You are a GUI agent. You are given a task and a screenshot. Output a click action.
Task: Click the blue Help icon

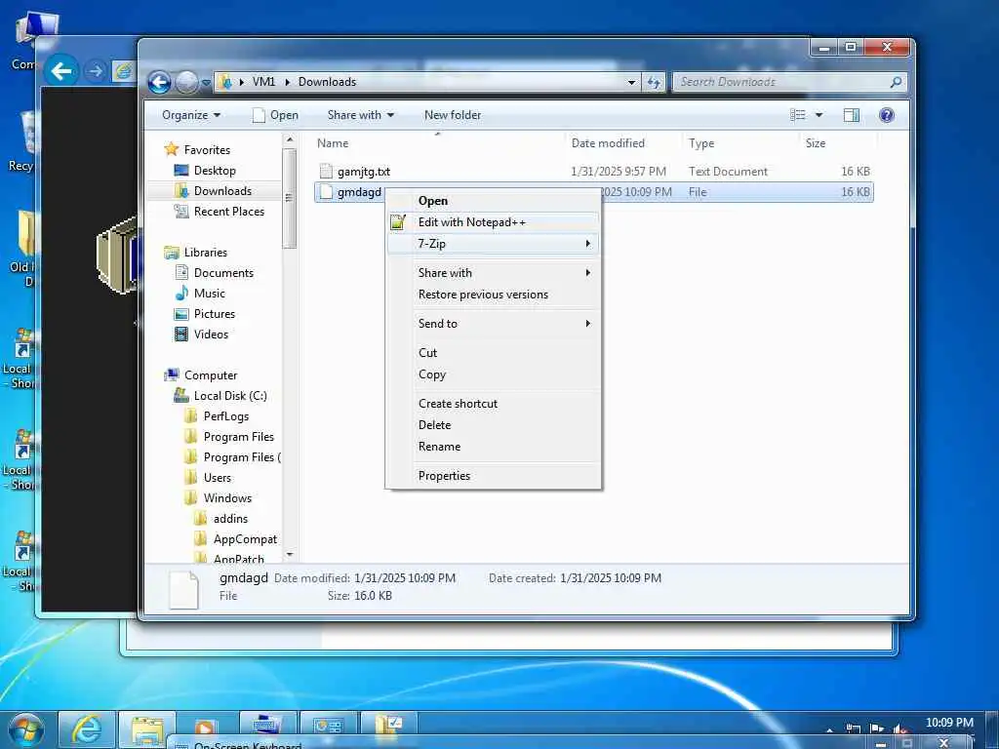pyautogui.click(x=886, y=115)
